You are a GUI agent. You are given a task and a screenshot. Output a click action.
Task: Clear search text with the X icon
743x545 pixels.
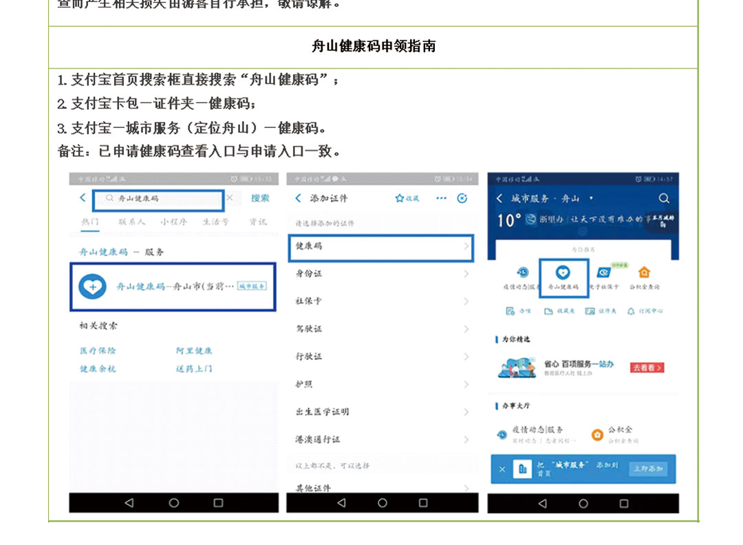(230, 197)
